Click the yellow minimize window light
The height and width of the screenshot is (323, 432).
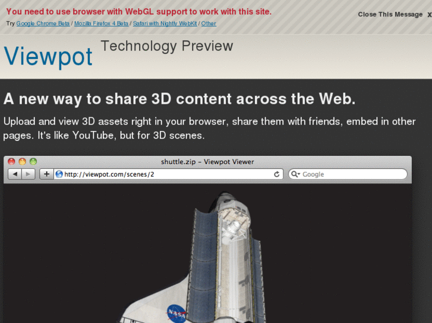(23, 162)
